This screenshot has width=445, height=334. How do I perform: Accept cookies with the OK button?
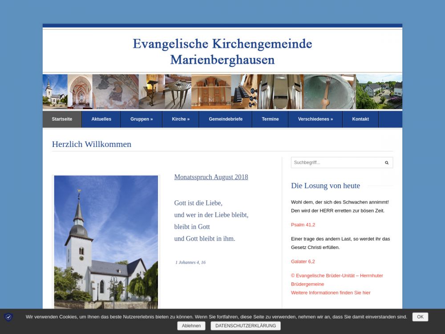[420, 317]
